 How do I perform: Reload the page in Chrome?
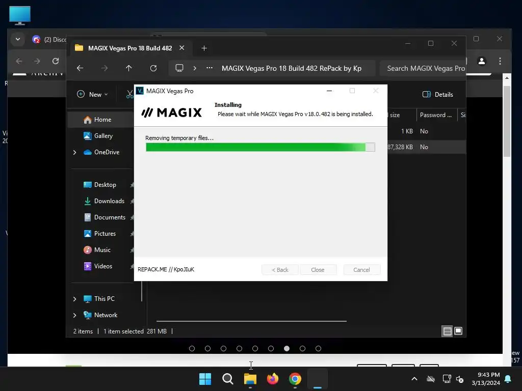pos(56,61)
